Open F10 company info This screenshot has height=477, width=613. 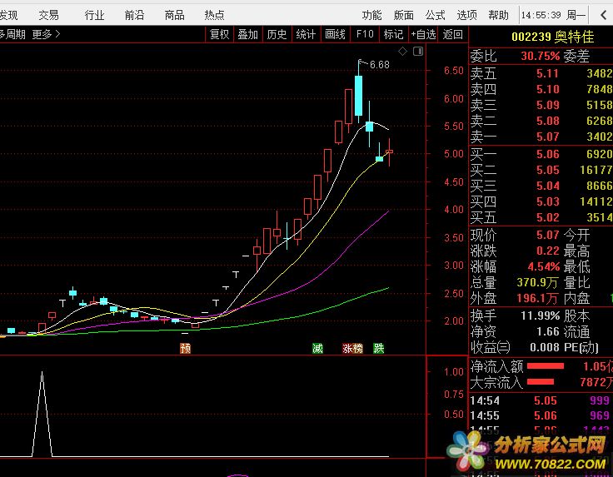tap(365, 34)
